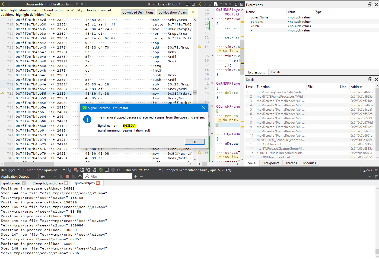The height and width of the screenshot is (259, 379).
Task: Click the C++ file icon in right editor
Action: (x=216, y=4)
